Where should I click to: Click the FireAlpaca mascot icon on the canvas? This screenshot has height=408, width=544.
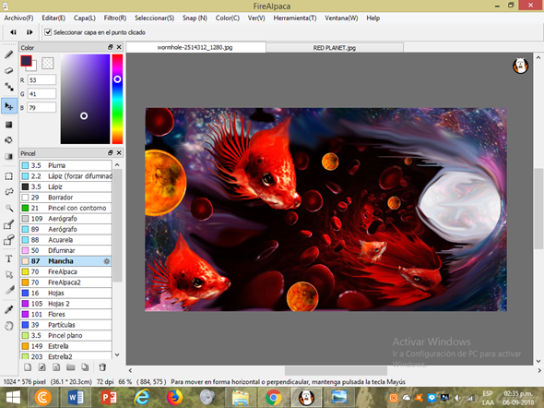pos(520,66)
